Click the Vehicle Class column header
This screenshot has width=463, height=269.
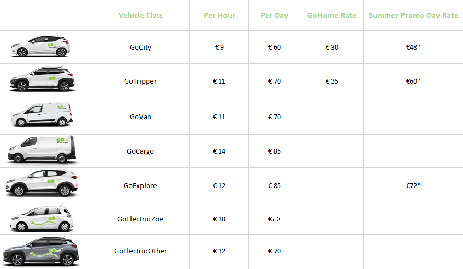tap(140, 15)
